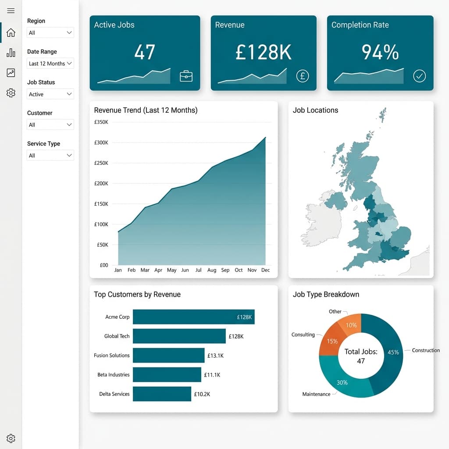
Task: Open the bar chart reports view
Action: (11, 53)
